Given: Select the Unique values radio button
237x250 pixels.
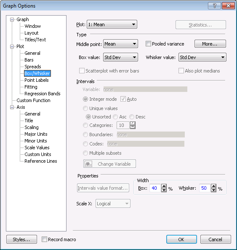Looking at the screenshot, I should [x=85, y=108].
